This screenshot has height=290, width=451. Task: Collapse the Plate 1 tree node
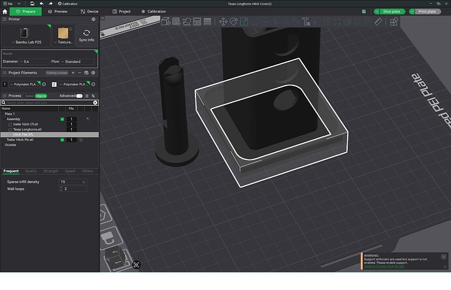[x=3, y=114]
